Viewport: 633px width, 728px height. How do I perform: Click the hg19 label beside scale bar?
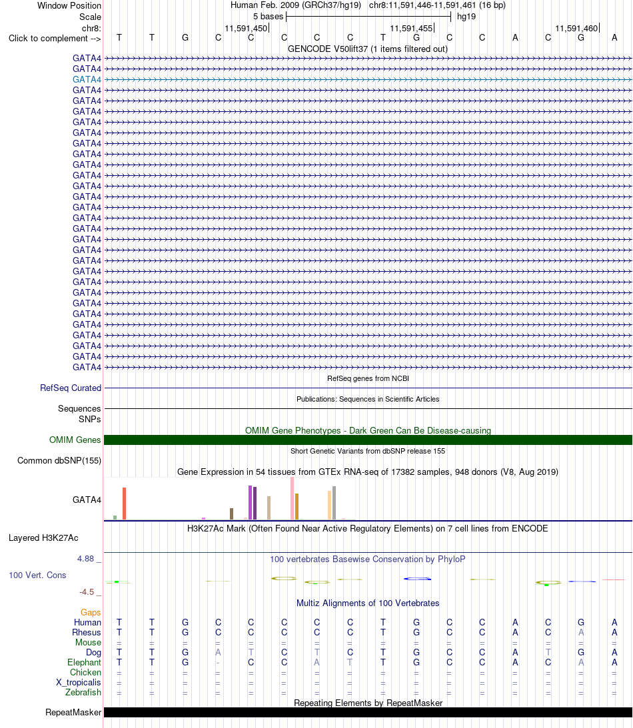[466, 16]
